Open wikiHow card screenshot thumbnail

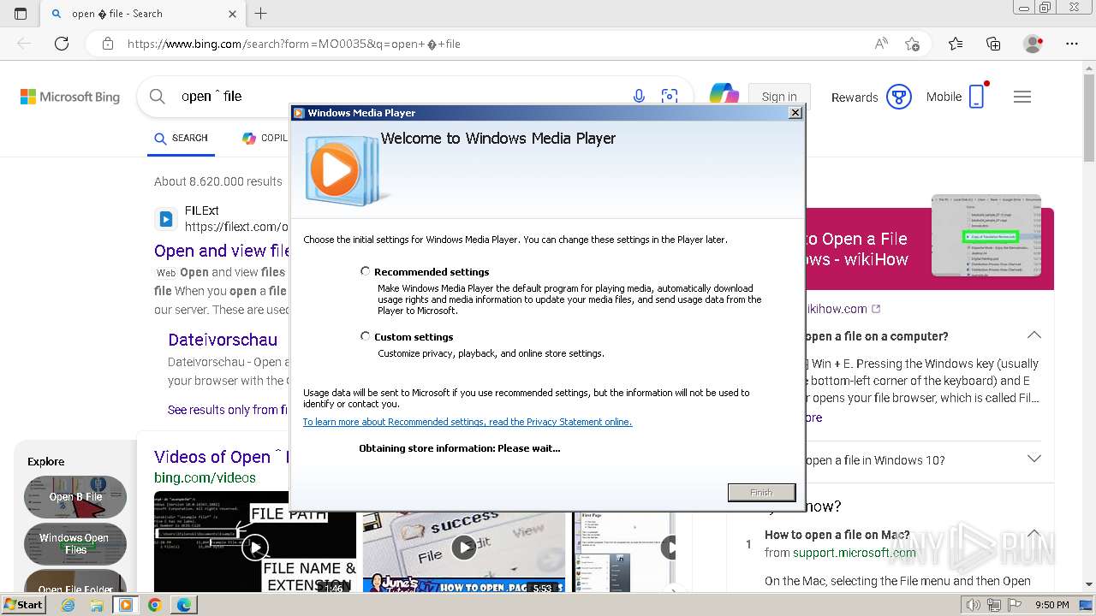point(986,235)
